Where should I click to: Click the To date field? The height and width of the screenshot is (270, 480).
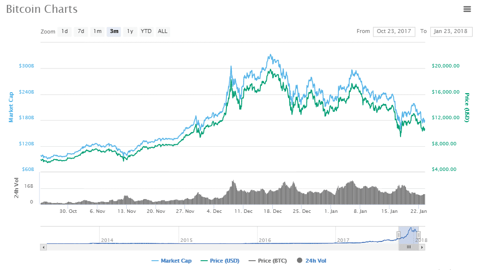451,32
